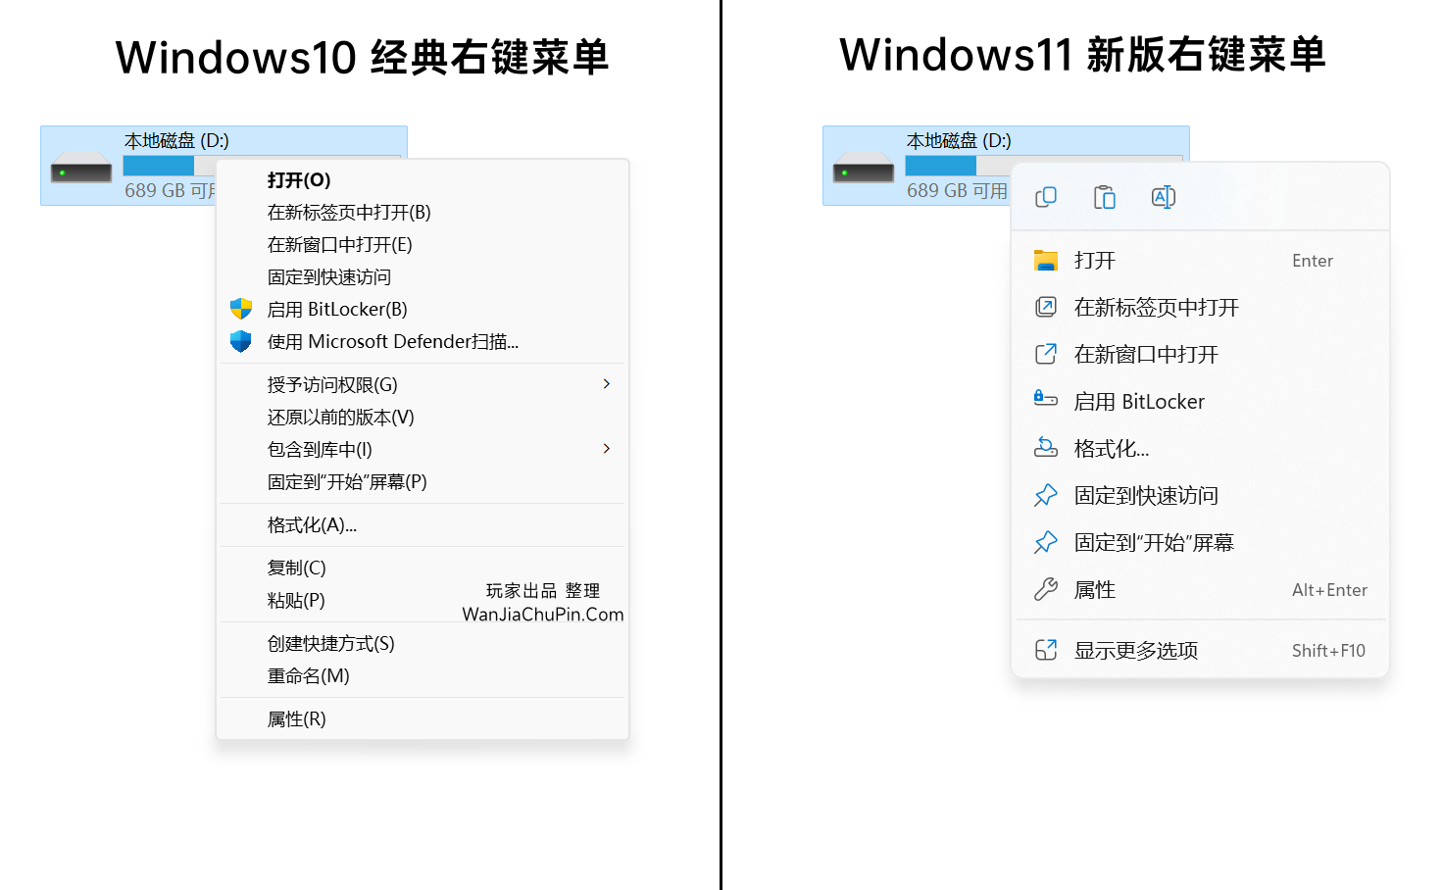Screen dimensions: 1443x890
Task: Select 还原以前的版本(V) menu entry
Action: [339, 417]
